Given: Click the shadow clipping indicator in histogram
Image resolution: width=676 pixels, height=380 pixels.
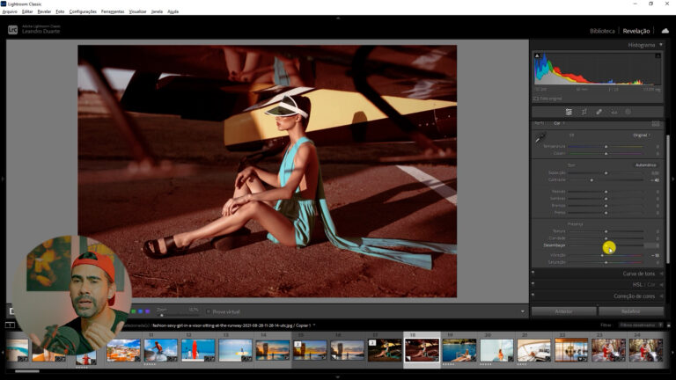Looking at the screenshot, I should (x=537, y=56).
